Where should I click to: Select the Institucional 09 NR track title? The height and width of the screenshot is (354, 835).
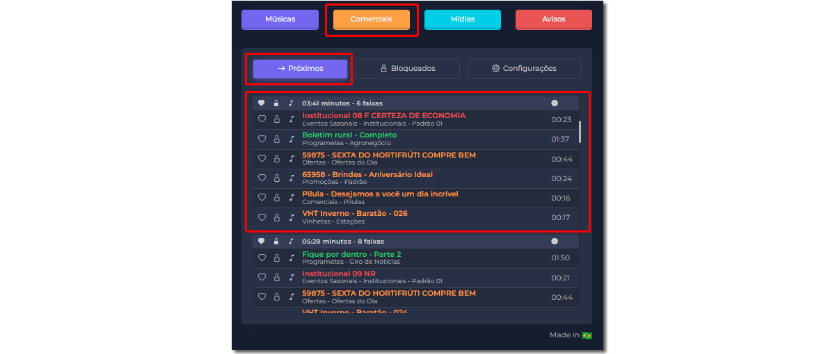[338, 273]
